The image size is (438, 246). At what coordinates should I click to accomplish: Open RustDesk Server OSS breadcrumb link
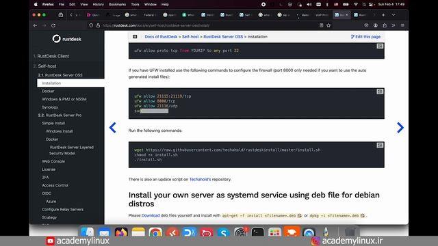coord(223,37)
